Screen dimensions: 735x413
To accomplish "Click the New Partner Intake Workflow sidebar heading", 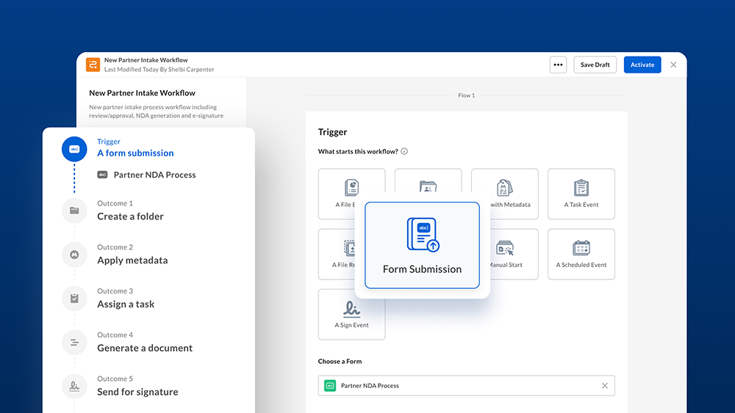I will [x=142, y=93].
